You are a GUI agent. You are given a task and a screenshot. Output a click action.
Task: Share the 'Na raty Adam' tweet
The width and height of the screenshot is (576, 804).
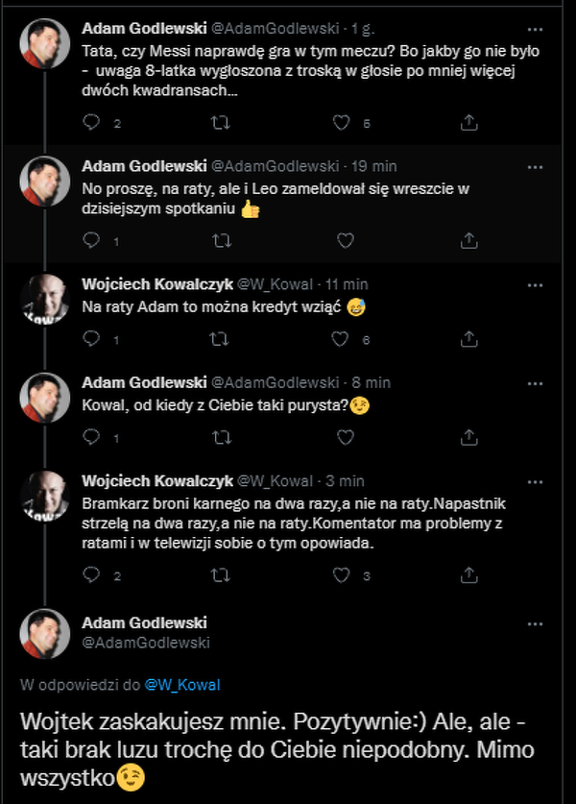tap(469, 339)
